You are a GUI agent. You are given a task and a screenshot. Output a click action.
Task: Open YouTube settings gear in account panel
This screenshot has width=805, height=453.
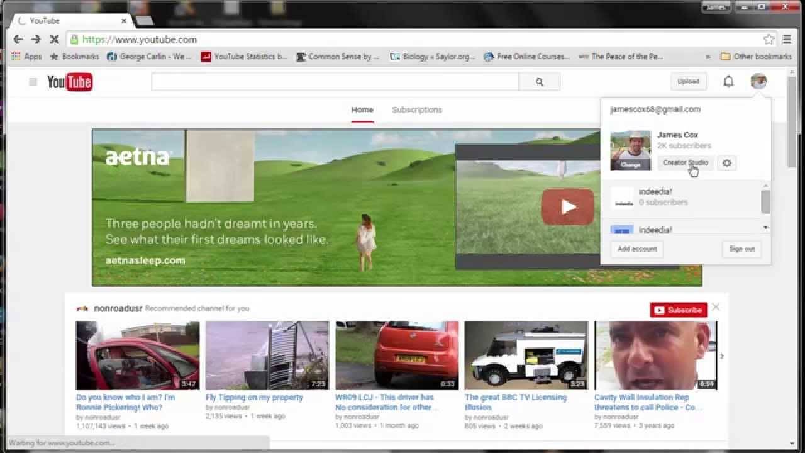coord(727,163)
